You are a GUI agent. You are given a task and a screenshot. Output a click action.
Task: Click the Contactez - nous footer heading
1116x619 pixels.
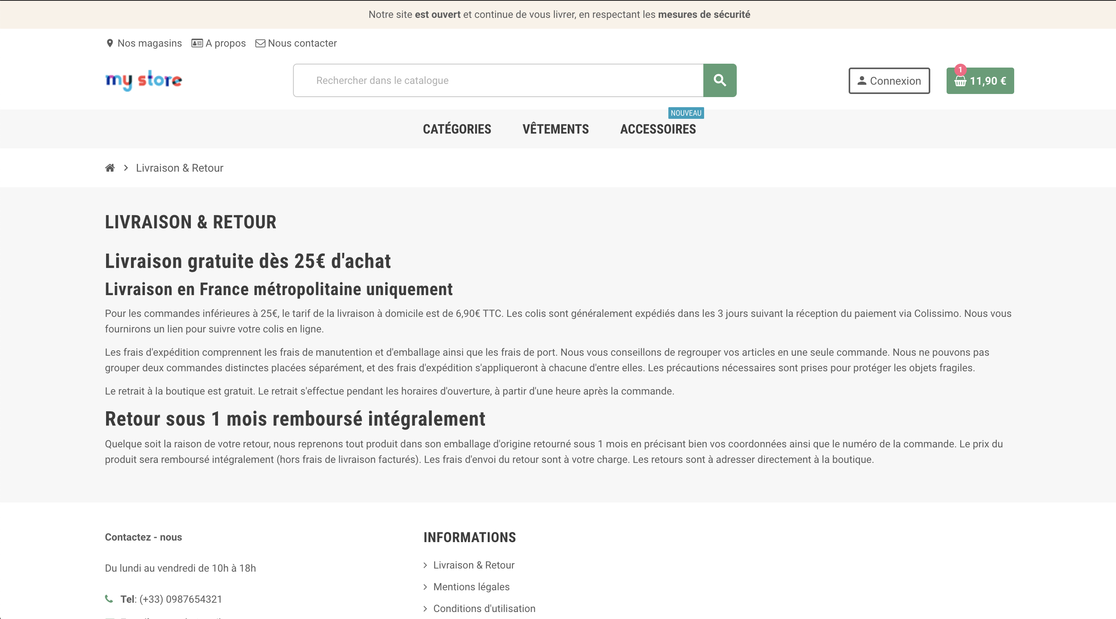pyautogui.click(x=143, y=537)
